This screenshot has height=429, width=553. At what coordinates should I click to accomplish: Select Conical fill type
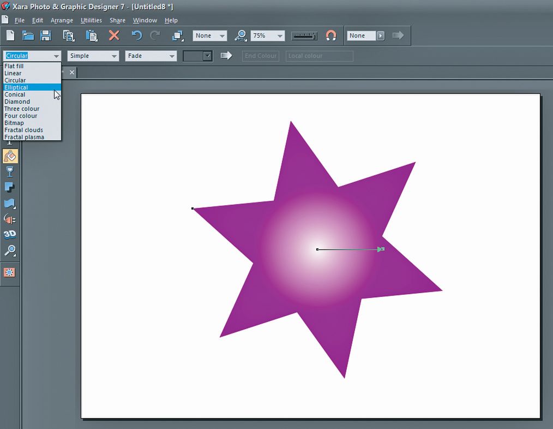(32, 94)
